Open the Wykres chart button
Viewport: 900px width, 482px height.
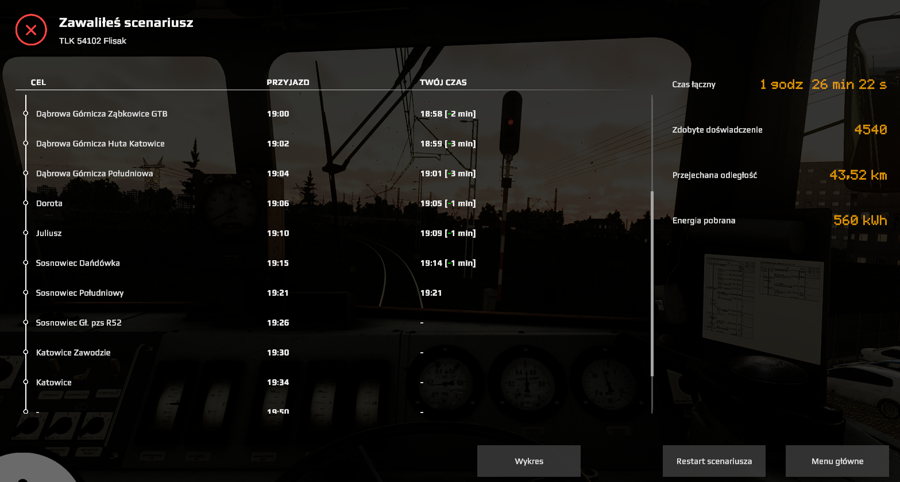(x=529, y=461)
